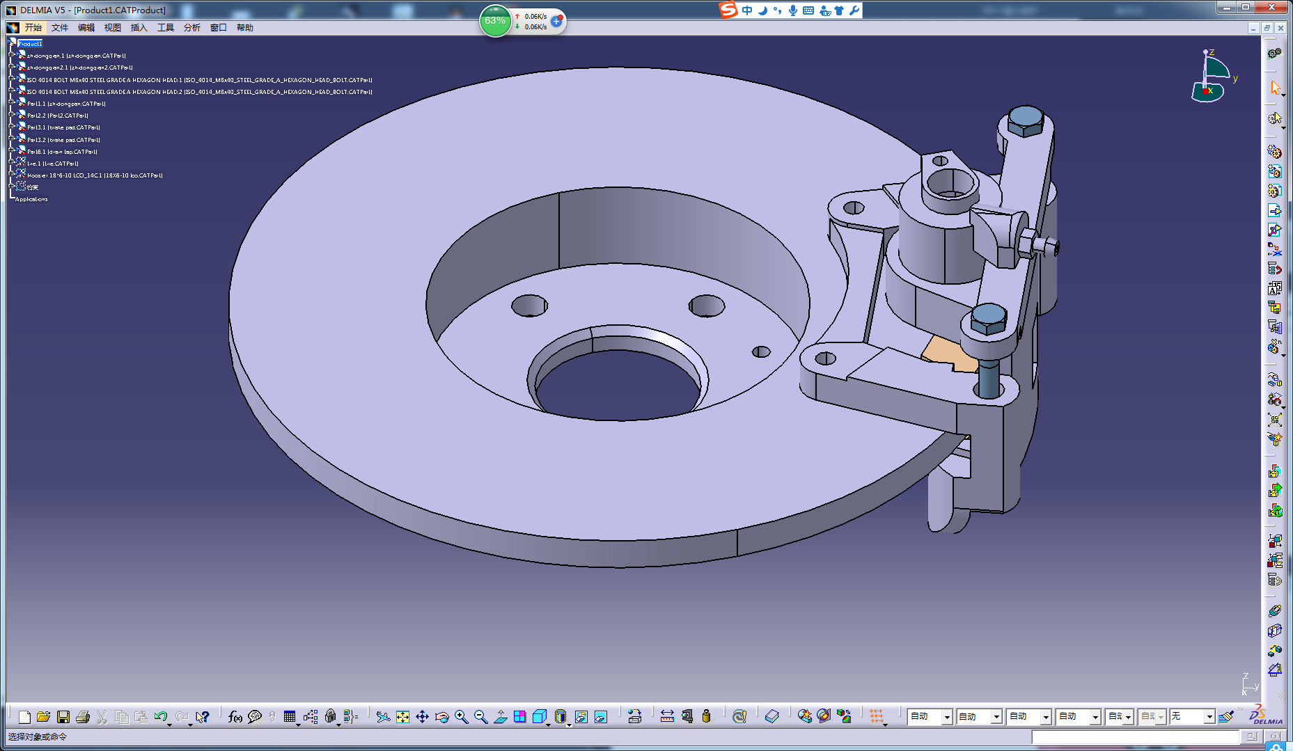Click the green 63% memory indicator
Image resolution: width=1293 pixels, height=751 pixels.
pyautogui.click(x=495, y=21)
